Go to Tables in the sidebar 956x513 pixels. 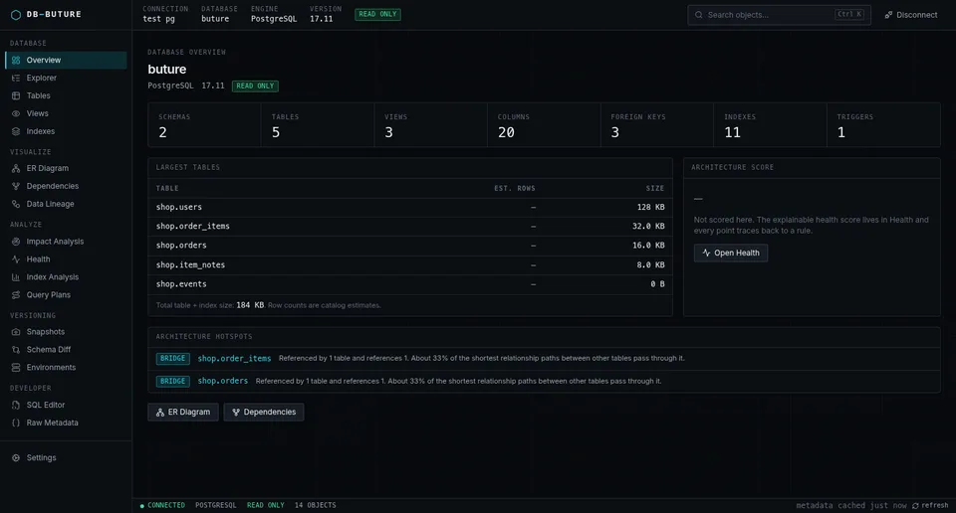click(66, 95)
